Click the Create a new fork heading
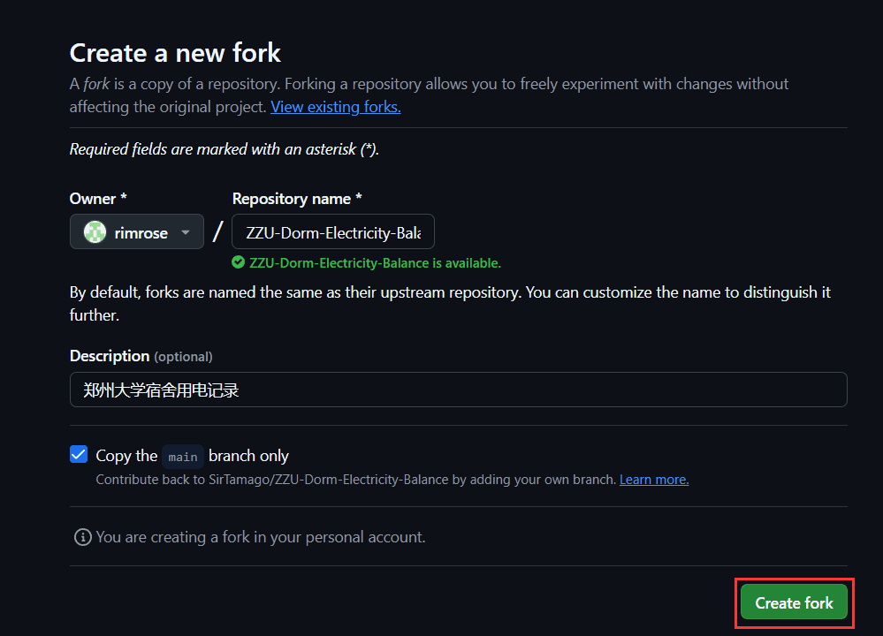This screenshot has width=883, height=636. 175,53
